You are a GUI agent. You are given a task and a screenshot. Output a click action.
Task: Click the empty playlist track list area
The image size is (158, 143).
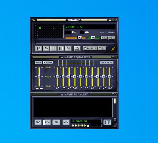tap(73, 107)
